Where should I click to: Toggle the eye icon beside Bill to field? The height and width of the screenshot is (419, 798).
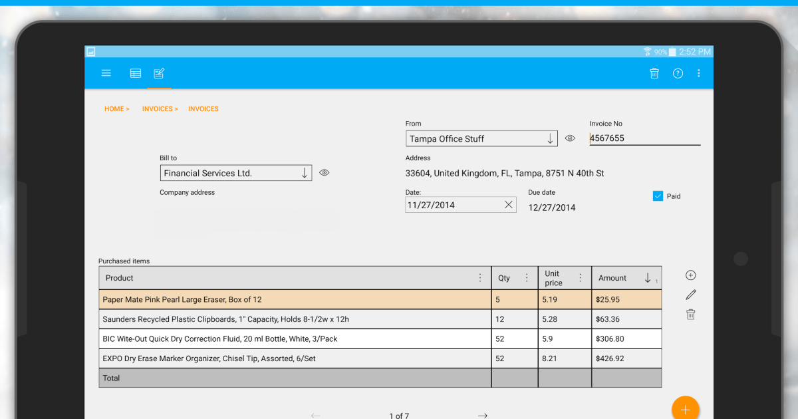(x=324, y=172)
